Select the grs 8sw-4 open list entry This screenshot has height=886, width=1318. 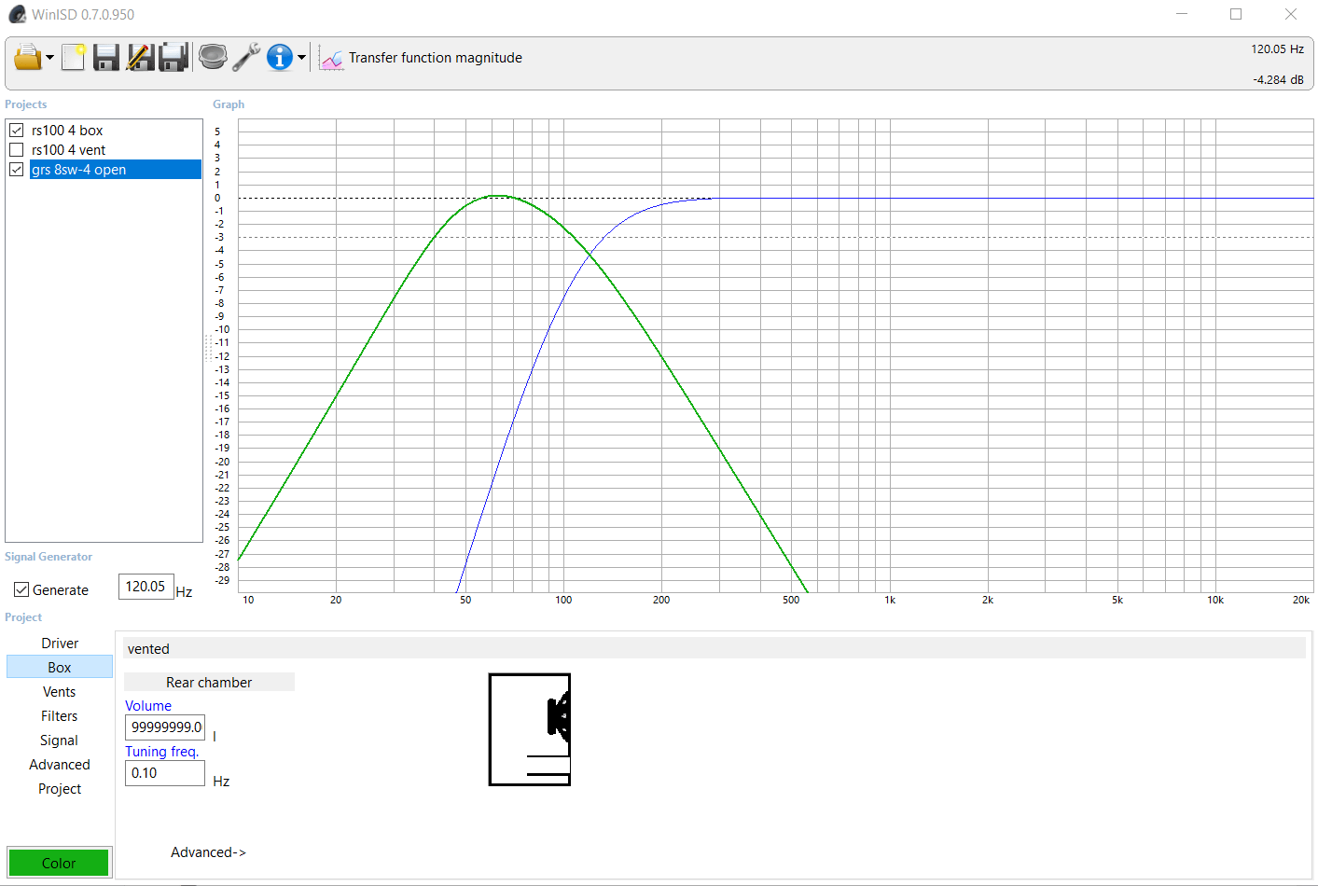coord(116,170)
